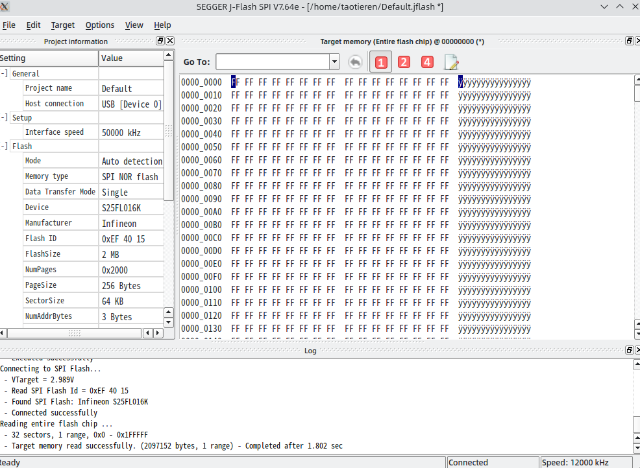The height and width of the screenshot is (468, 640).
Task: Show memory in 1-byte units
Action: tap(381, 62)
